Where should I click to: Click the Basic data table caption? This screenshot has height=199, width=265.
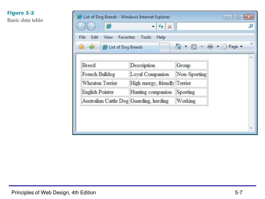[x=25, y=20]
